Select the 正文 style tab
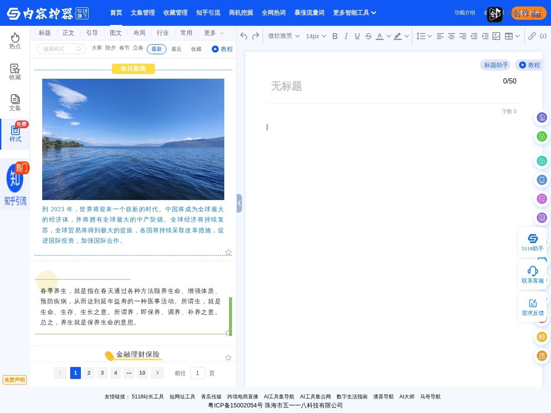This screenshot has height=413, width=551. coord(68,33)
